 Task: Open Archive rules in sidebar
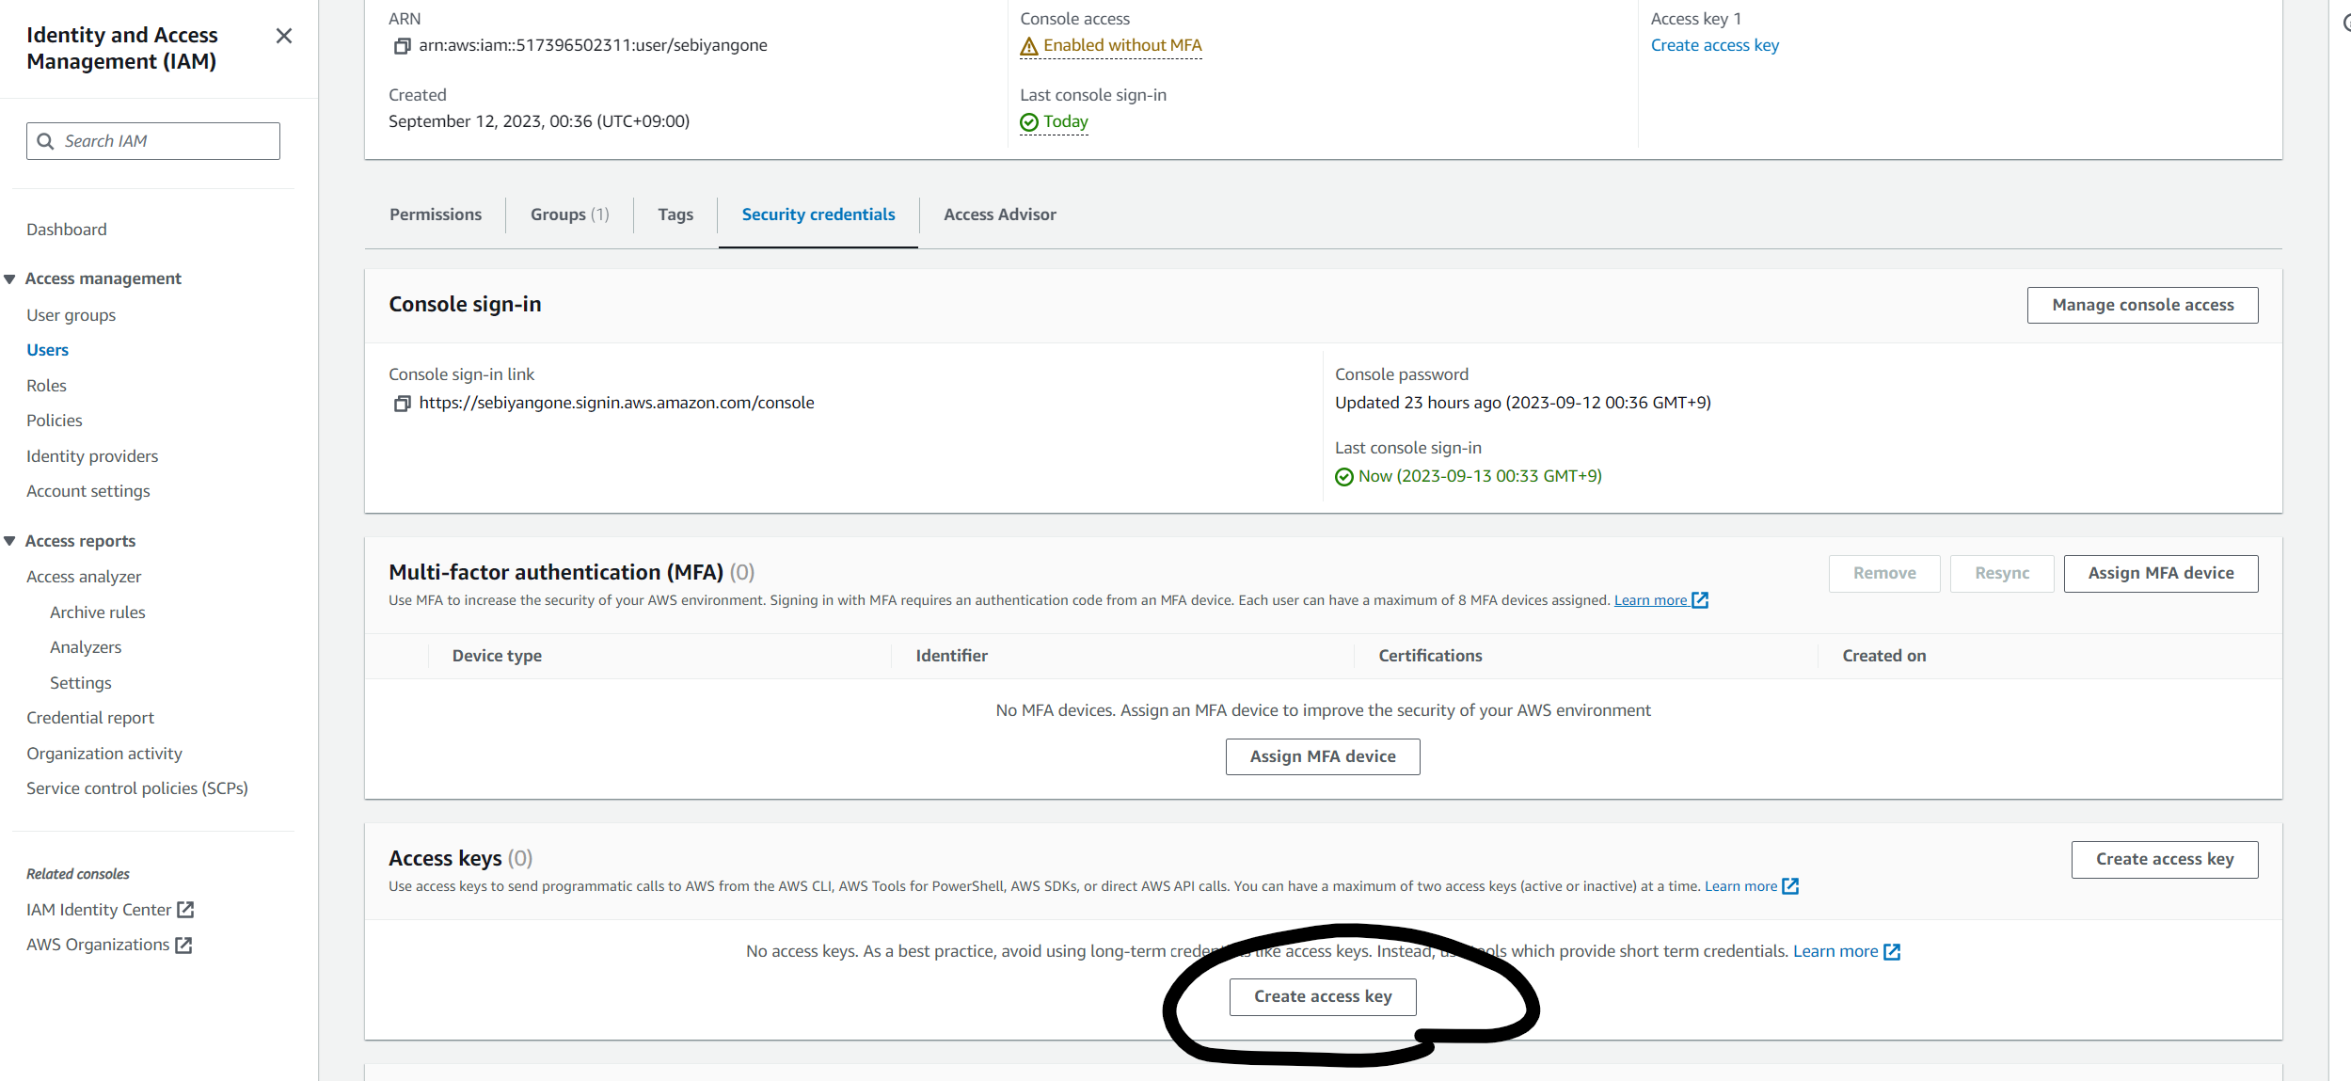(x=98, y=612)
